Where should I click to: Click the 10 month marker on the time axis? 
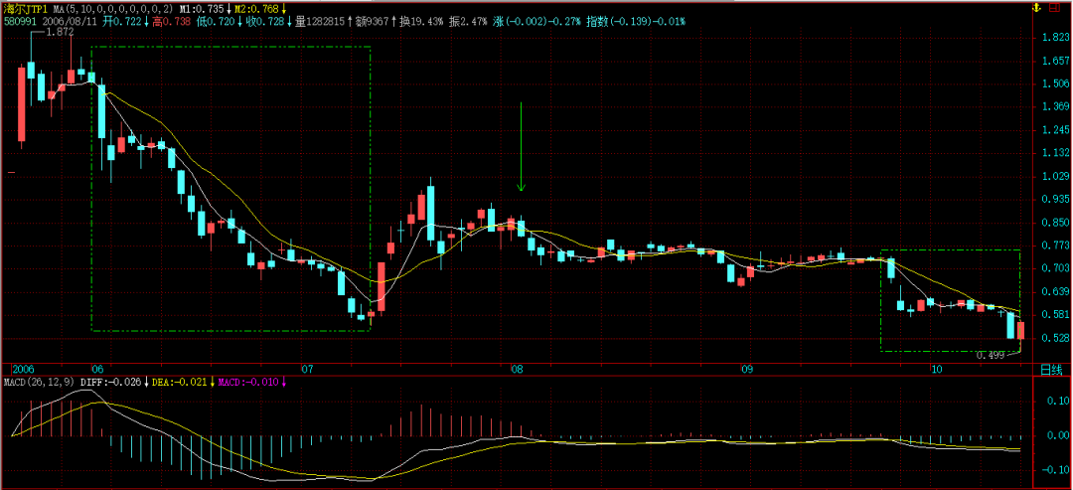click(937, 370)
